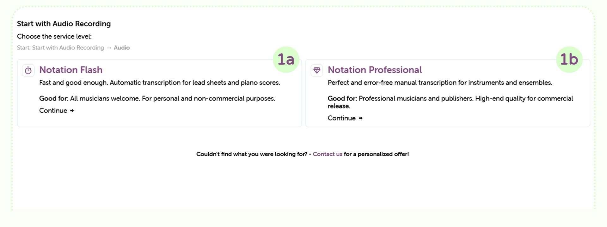This screenshot has height=227, width=607.
Task: Select the green 1b badge
Action: (x=569, y=59)
